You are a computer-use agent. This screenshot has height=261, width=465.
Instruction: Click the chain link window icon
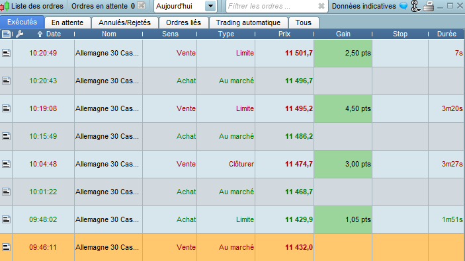point(415,6)
